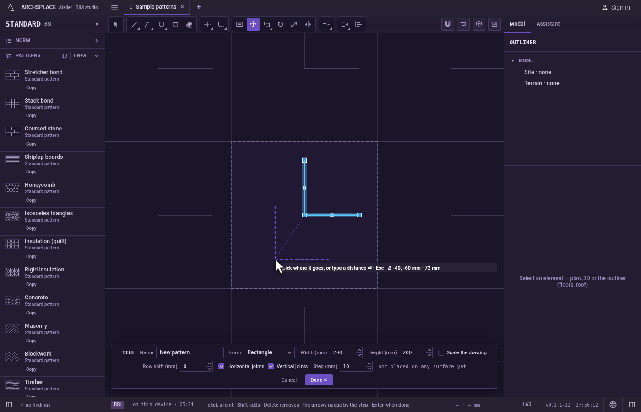This screenshot has width=641, height=412.
Task: Click the Done button
Action: pyautogui.click(x=319, y=380)
